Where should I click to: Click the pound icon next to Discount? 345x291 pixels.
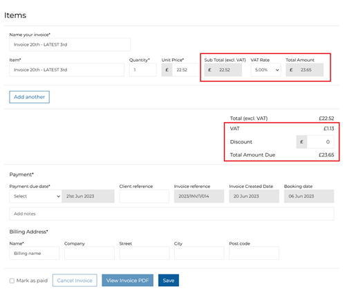tap(301, 142)
